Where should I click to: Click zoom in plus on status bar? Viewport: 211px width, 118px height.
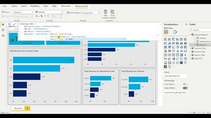pos(204,113)
